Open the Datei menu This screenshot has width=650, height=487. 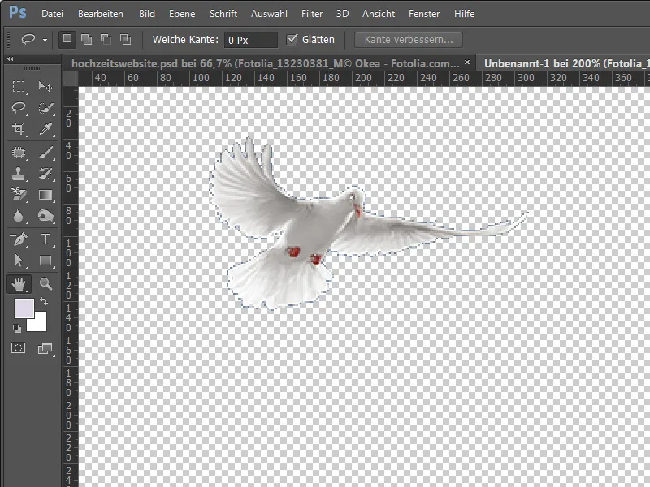pyautogui.click(x=52, y=14)
